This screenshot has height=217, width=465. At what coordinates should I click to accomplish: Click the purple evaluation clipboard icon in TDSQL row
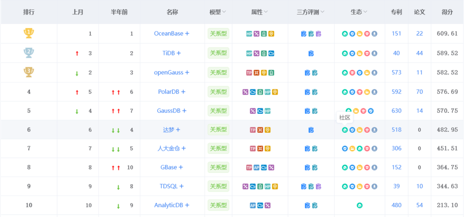click(x=319, y=186)
